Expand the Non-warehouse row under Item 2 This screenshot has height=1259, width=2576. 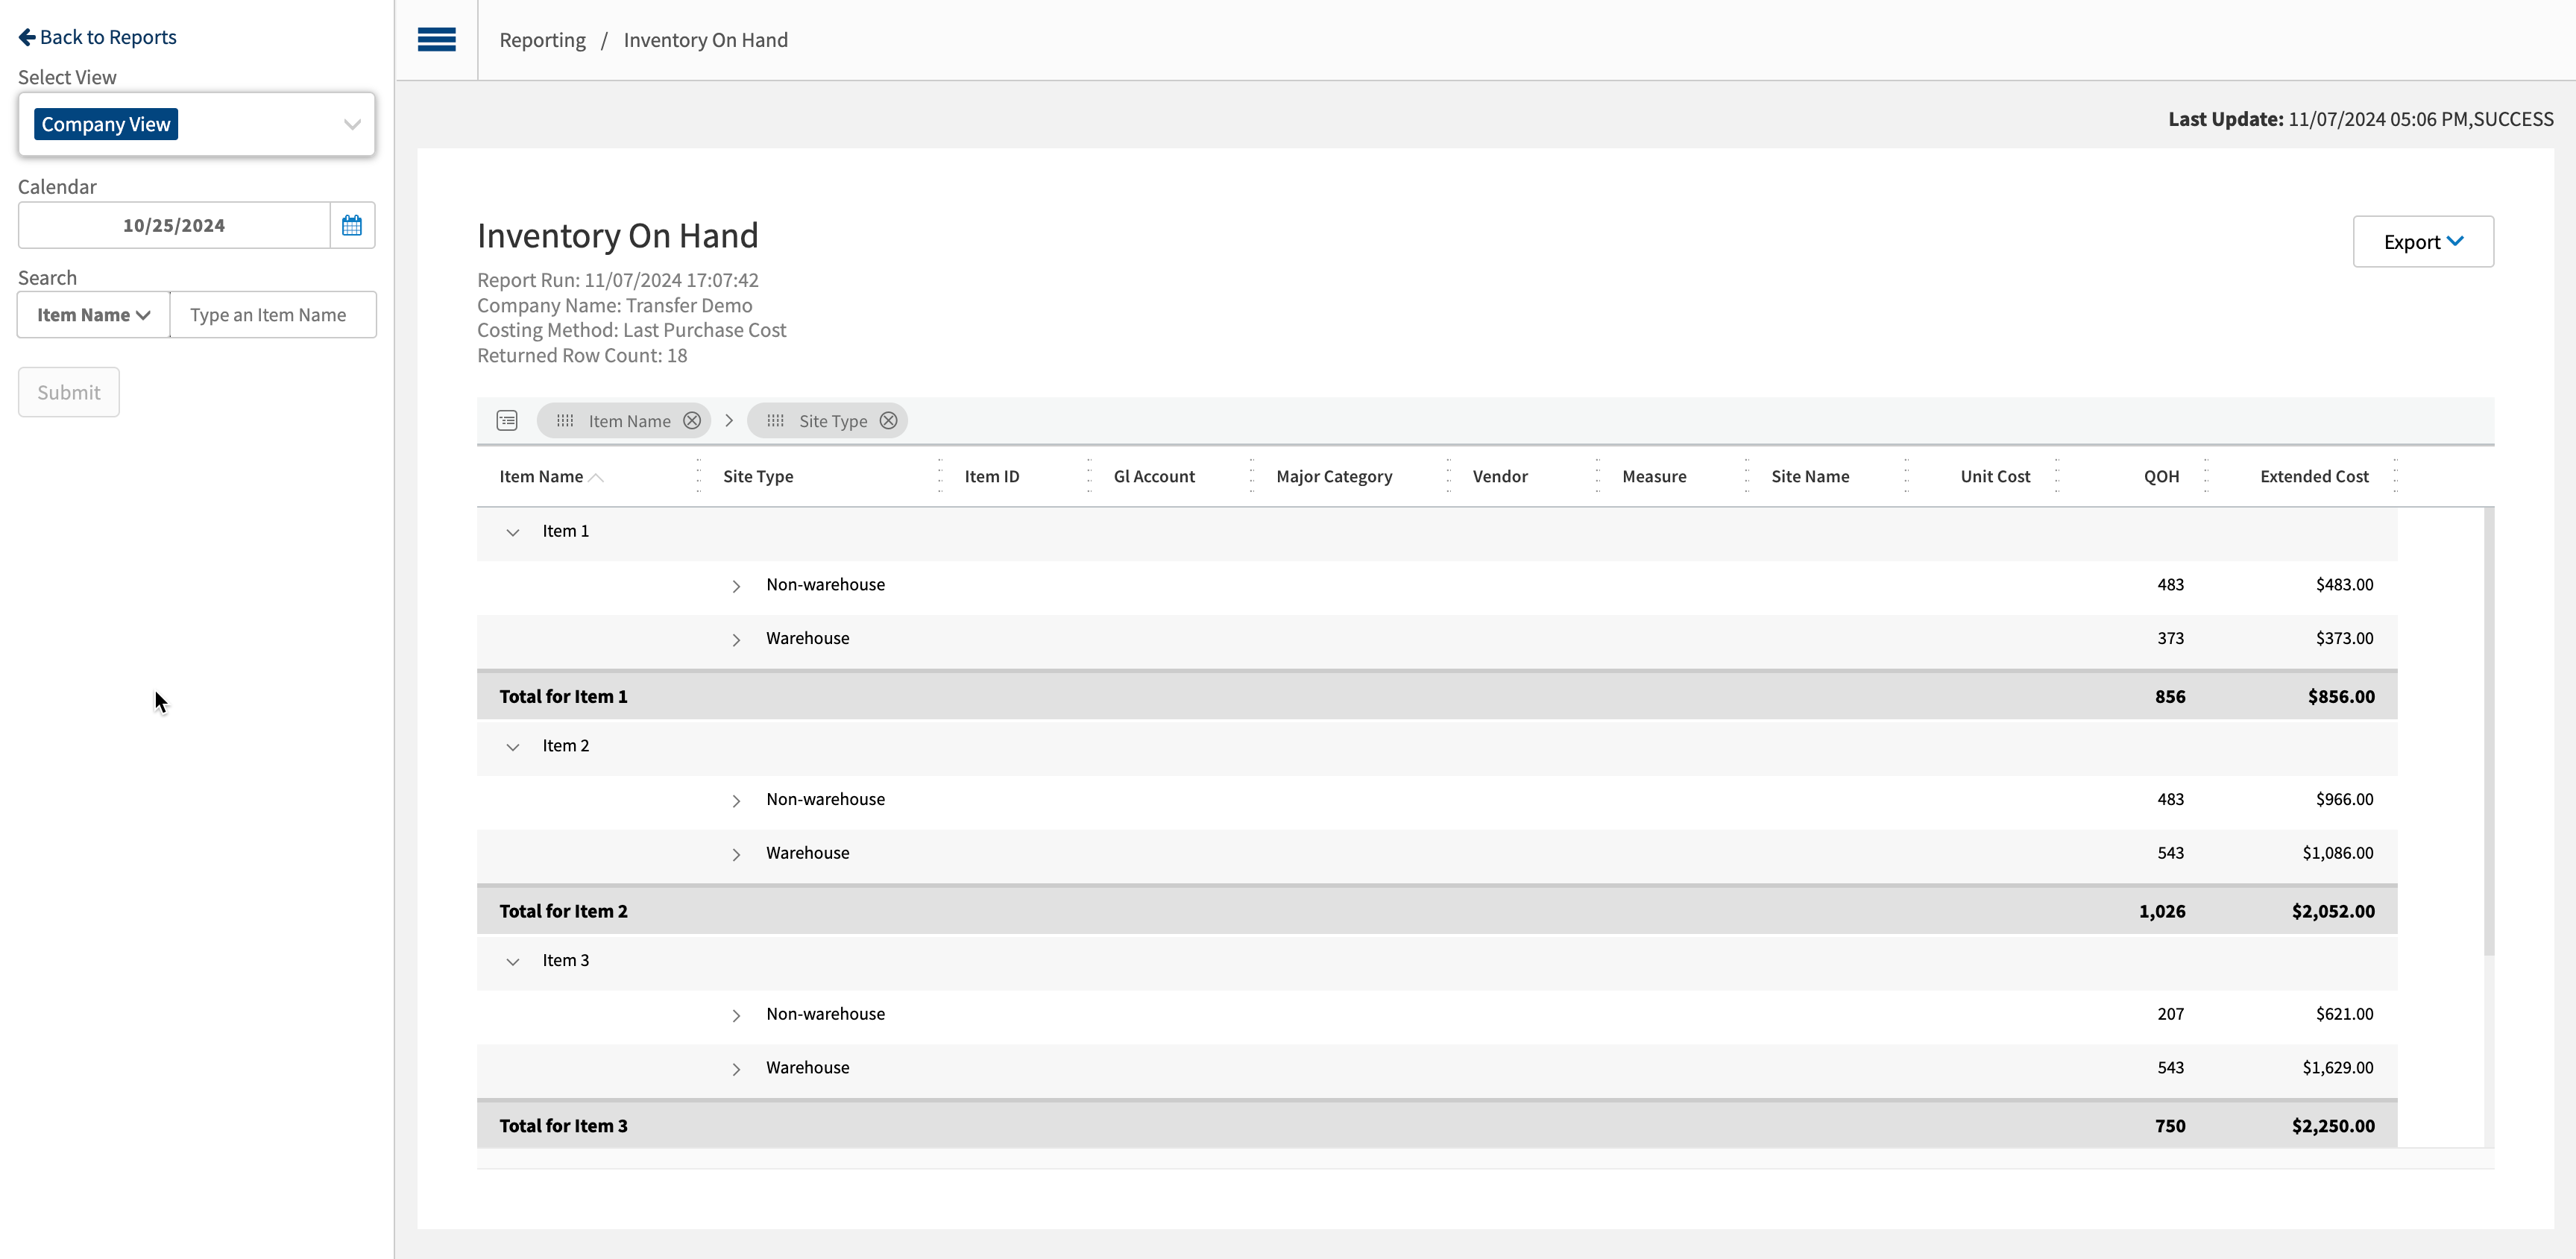click(x=737, y=800)
